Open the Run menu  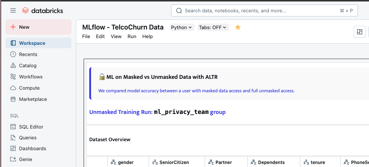point(132,36)
